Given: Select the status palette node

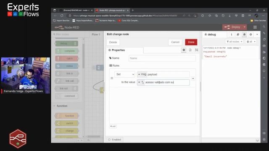Looking at the screenshot, I should click(66, 66).
